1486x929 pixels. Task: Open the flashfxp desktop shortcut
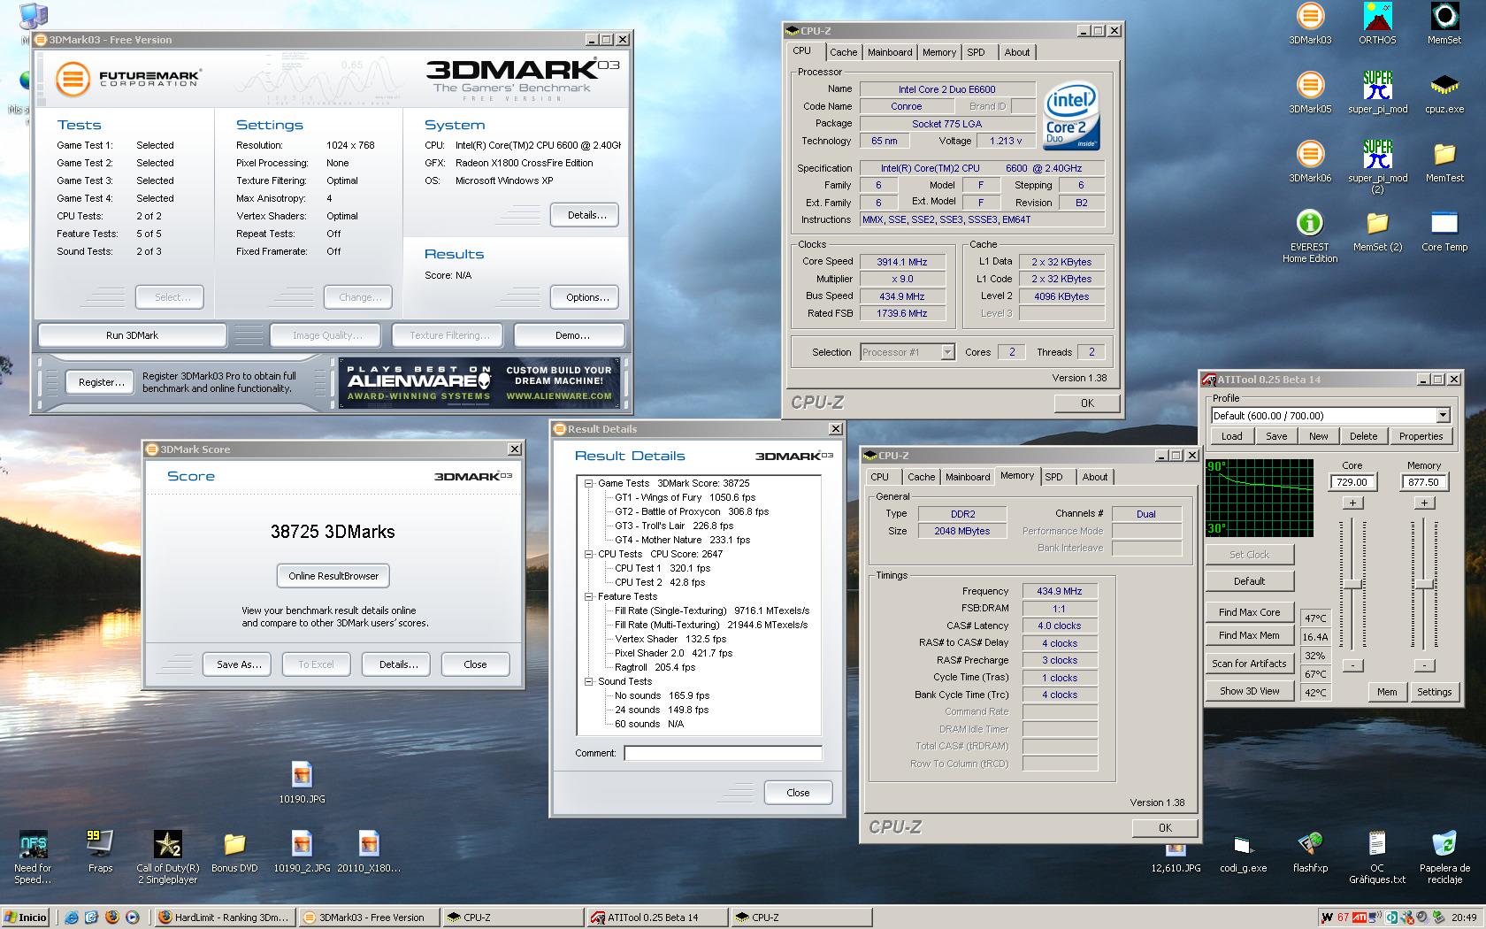click(x=1310, y=852)
